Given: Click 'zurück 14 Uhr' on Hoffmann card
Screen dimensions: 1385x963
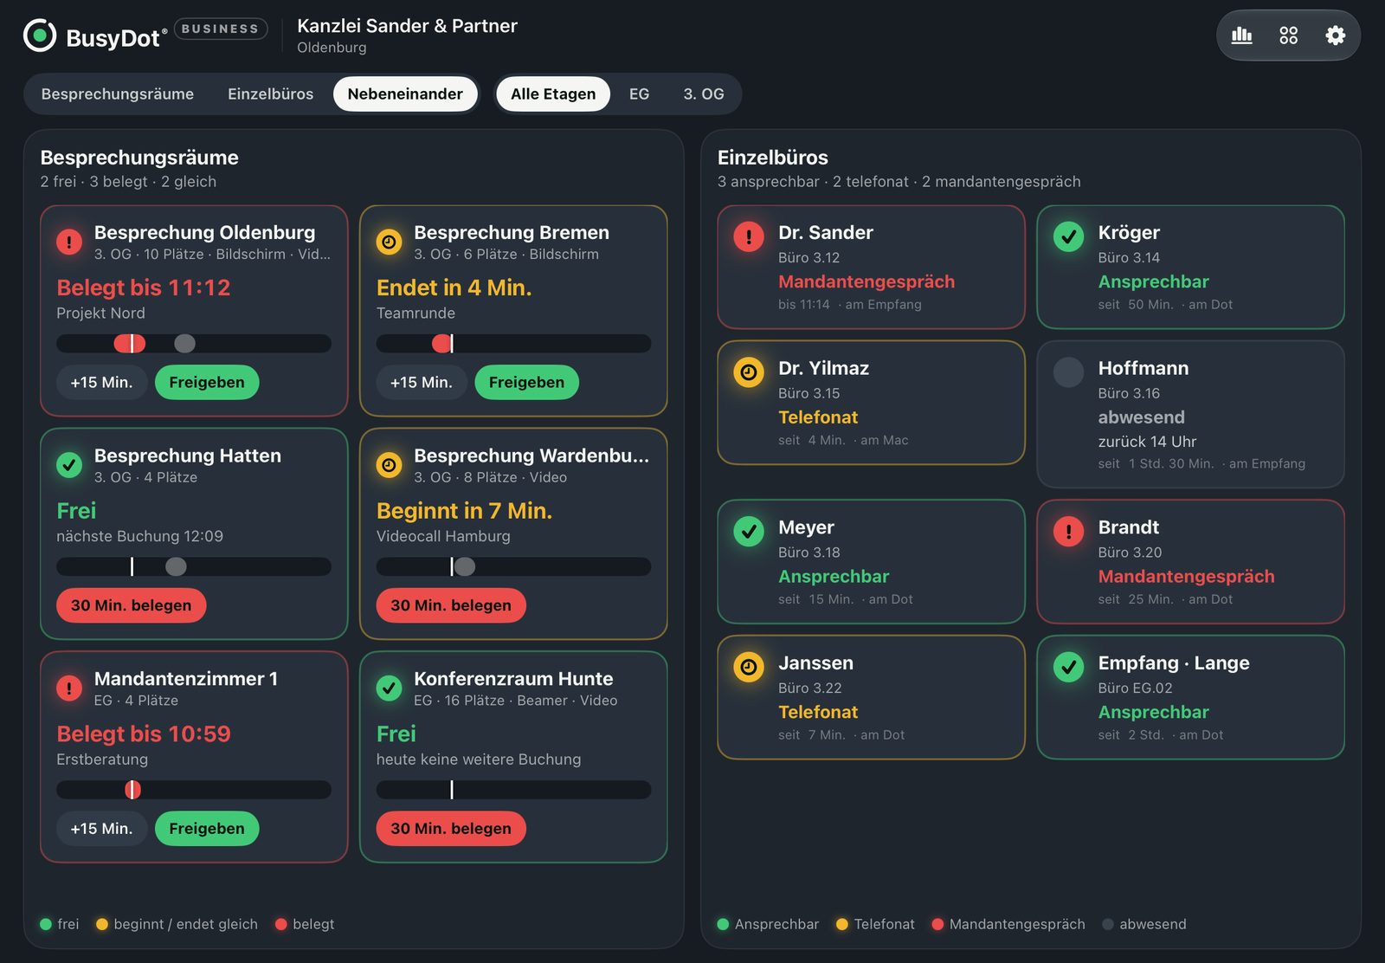Looking at the screenshot, I should point(1148,442).
